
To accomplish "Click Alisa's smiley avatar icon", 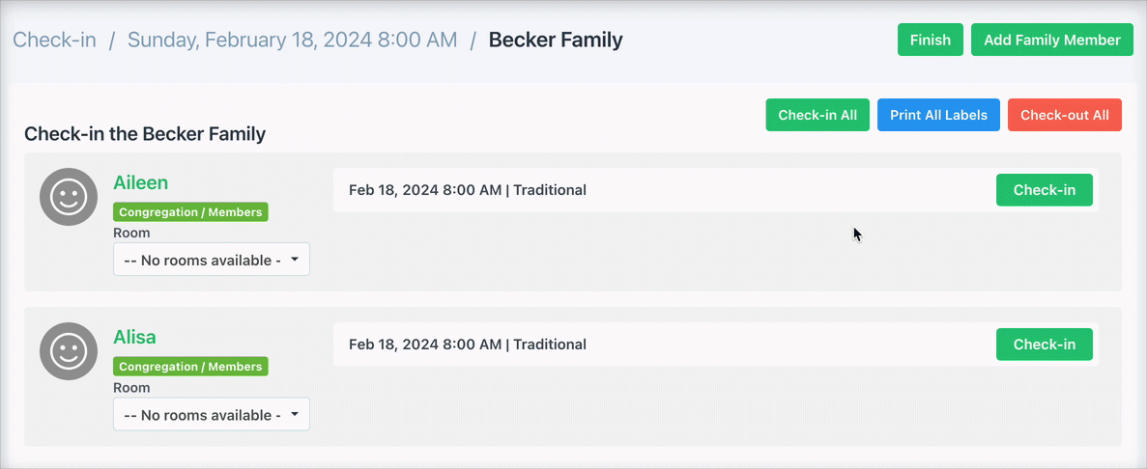I will click(x=69, y=351).
